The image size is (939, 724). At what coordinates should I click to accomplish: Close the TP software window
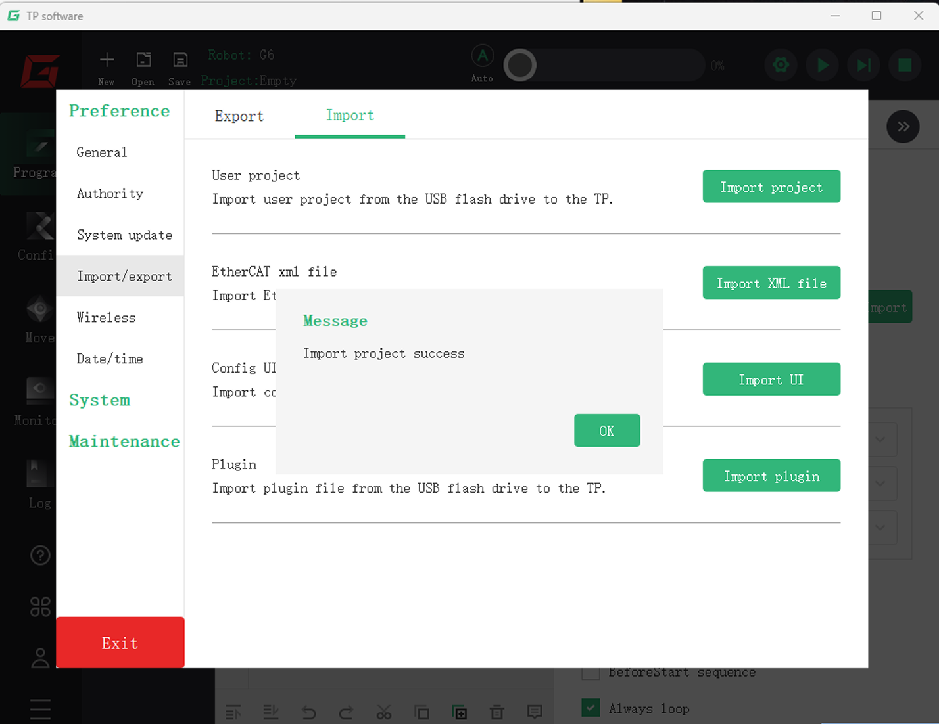pyautogui.click(x=919, y=16)
